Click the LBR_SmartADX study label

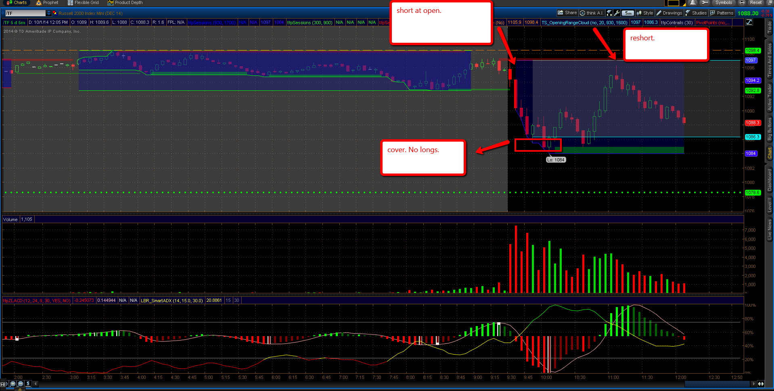coord(172,301)
